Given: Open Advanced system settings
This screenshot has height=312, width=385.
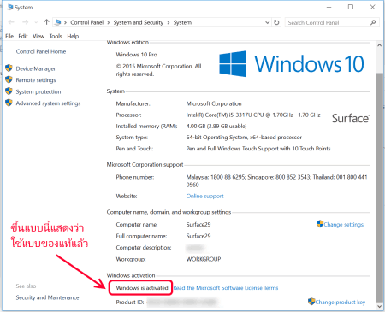Looking at the screenshot, I should pyautogui.click(x=48, y=103).
